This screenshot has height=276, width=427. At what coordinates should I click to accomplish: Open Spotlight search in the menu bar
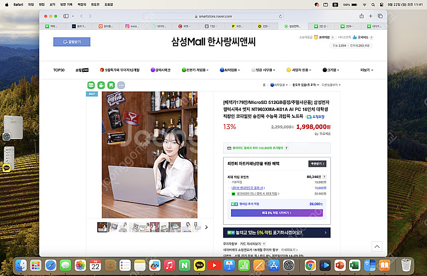coord(373,5)
